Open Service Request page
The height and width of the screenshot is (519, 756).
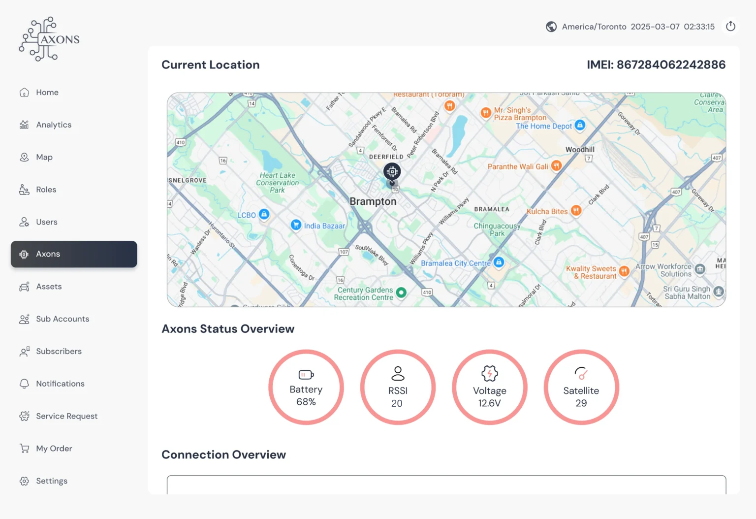point(66,417)
